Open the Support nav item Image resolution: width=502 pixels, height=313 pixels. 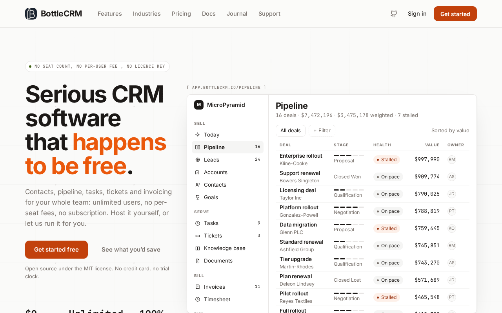click(269, 14)
